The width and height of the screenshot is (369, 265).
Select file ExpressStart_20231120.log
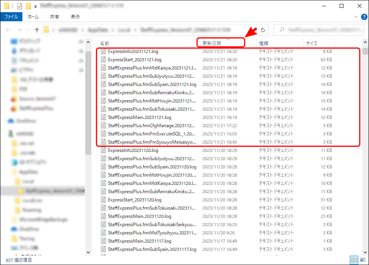135,199
